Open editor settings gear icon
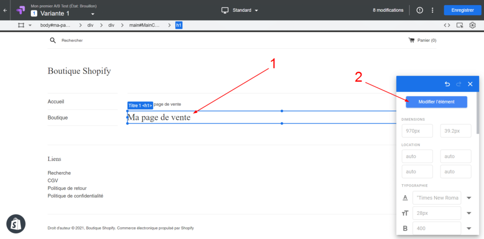Image resolution: width=484 pixels, height=239 pixels. 472,26
